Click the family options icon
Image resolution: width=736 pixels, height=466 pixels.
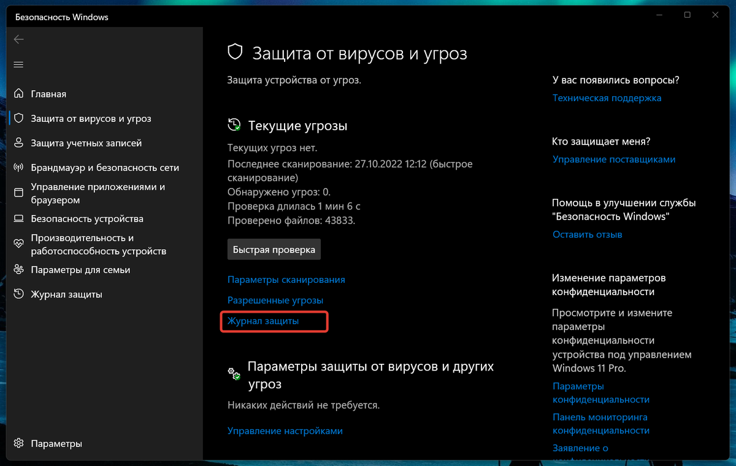[x=19, y=269]
